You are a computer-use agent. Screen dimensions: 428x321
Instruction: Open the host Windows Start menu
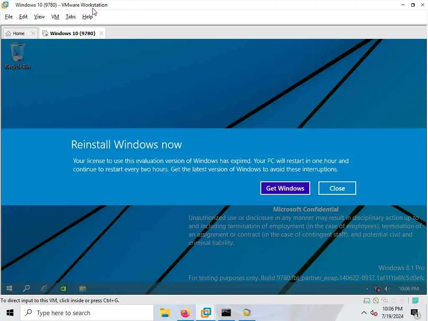pyautogui.click(x=10, y=313)
